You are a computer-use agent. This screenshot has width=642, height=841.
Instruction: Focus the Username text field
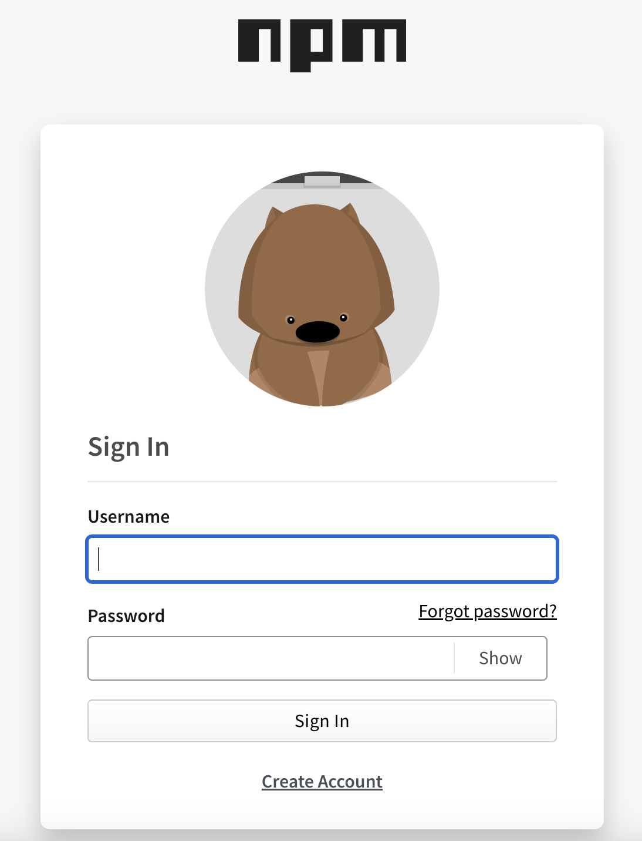tap(322, 559)
